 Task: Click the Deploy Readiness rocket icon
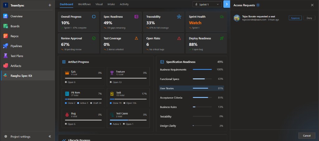click(222, 38)
